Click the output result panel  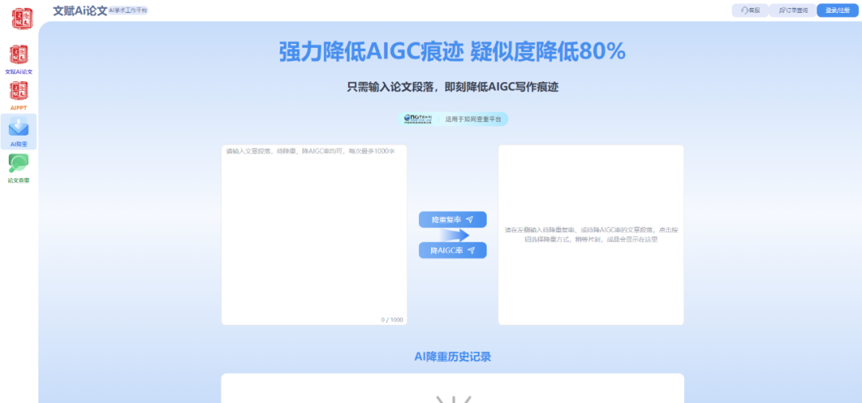591,235
